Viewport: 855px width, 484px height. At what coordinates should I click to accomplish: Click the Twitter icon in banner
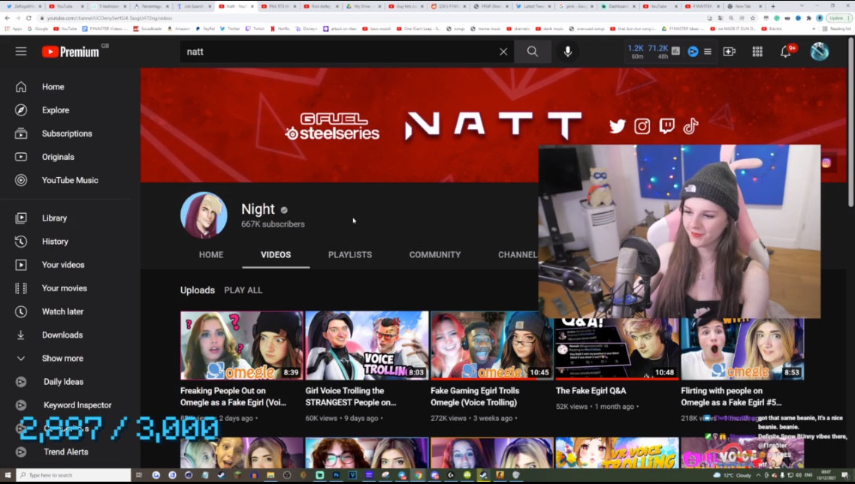tap(618, 126)
